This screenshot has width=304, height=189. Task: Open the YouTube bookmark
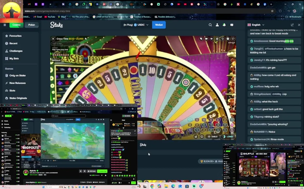click(x=50, y=17)
